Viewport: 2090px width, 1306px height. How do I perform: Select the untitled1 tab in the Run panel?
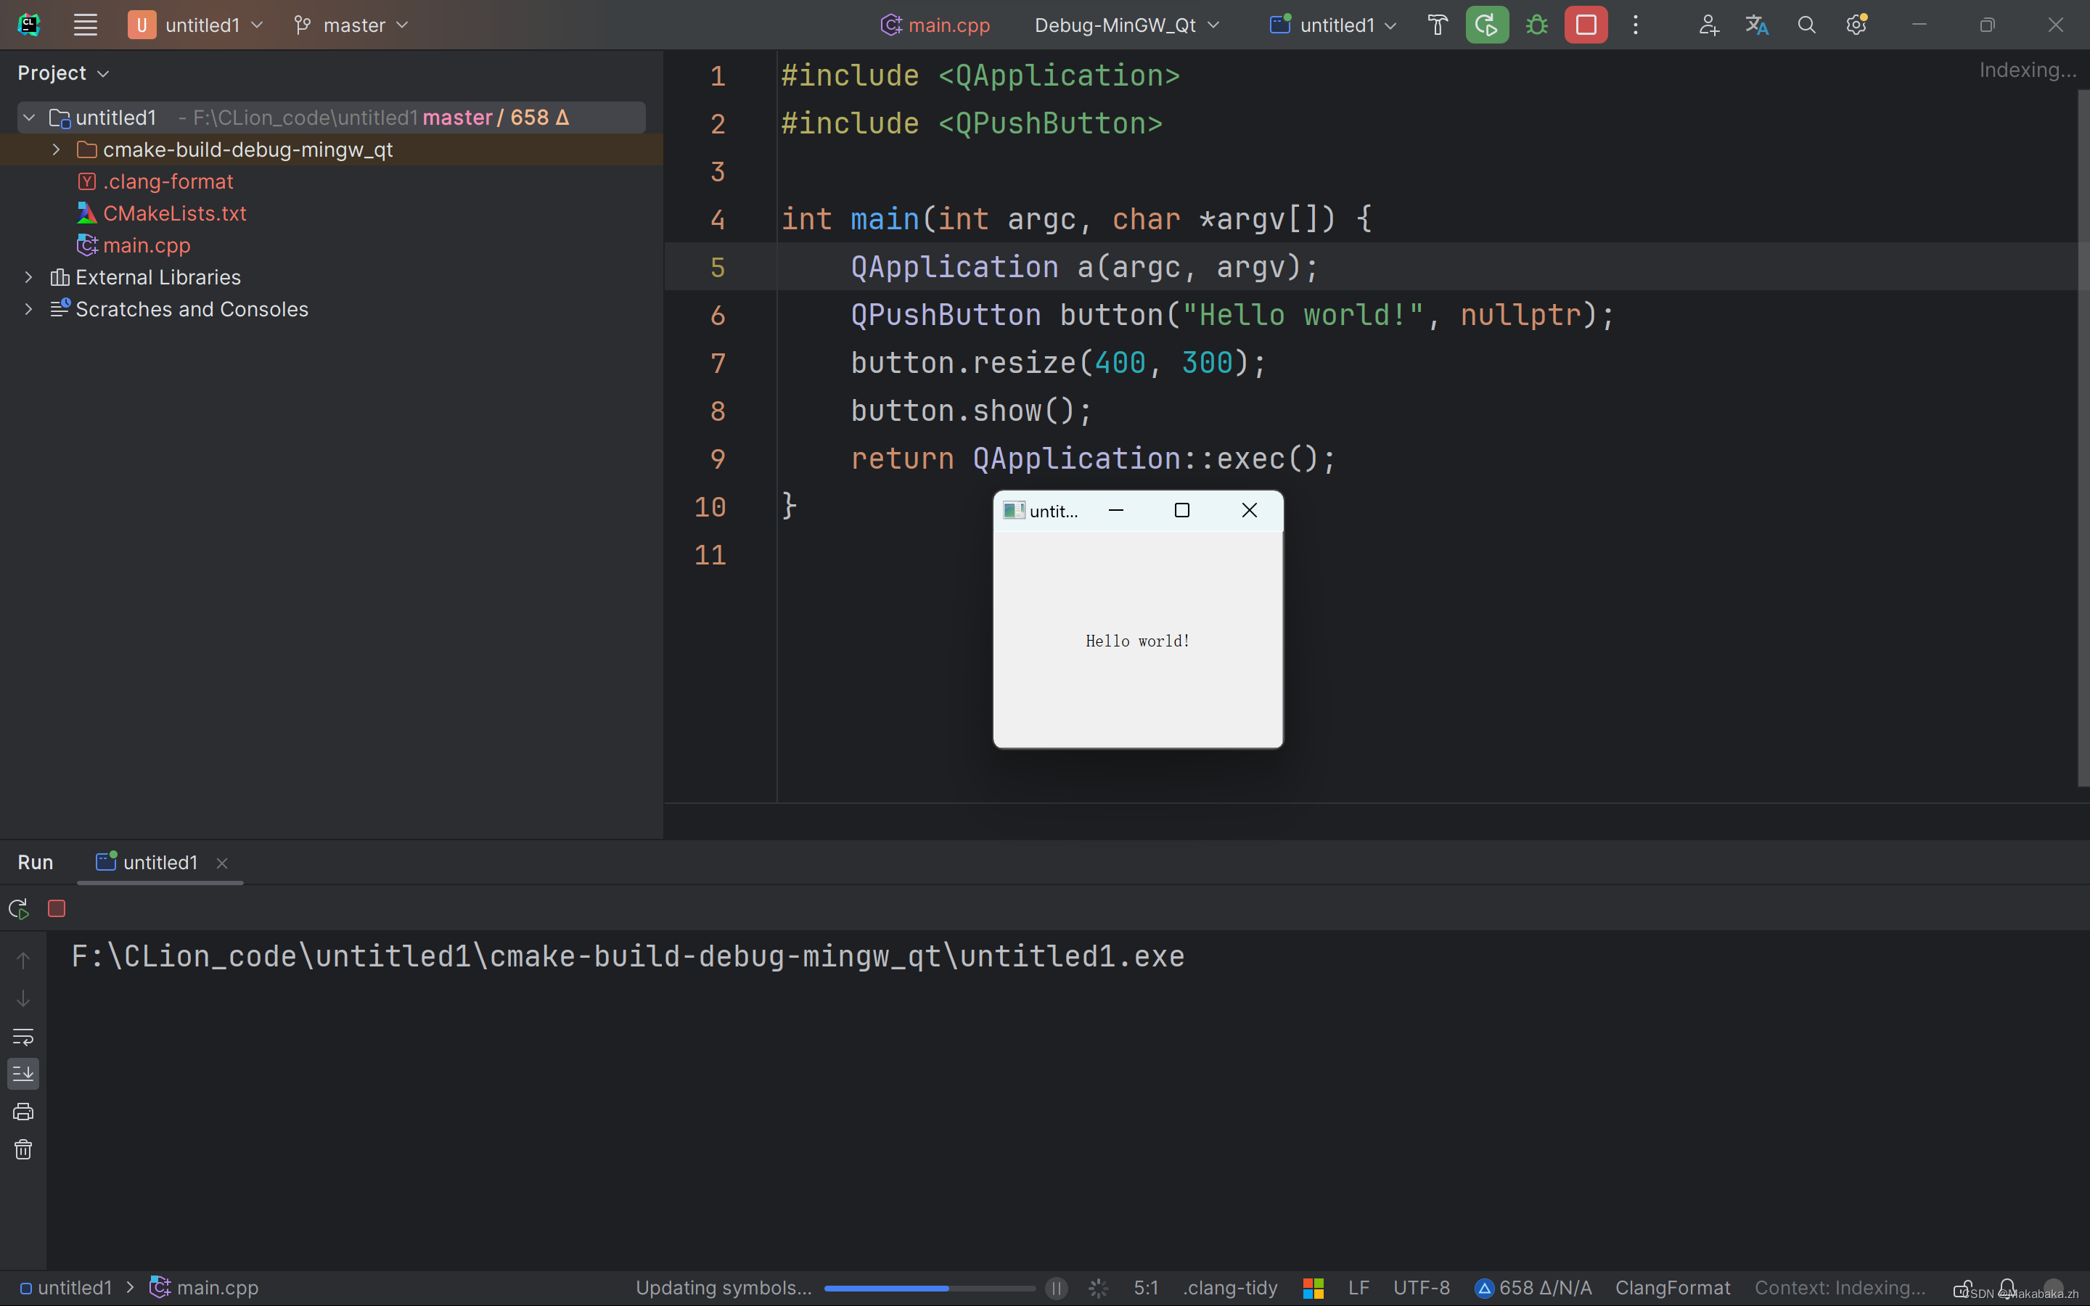tap(160, 862)
